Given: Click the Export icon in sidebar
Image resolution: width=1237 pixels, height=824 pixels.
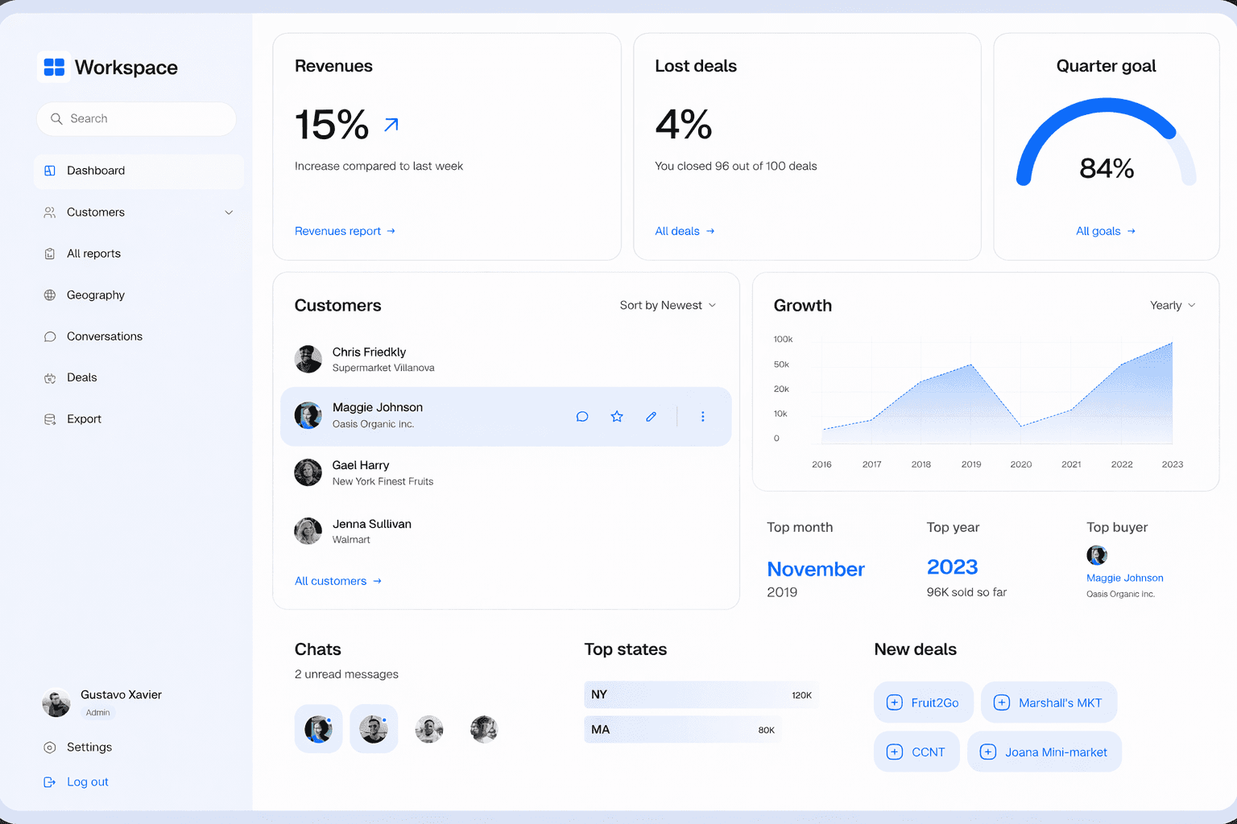Looking at the screenshot, I should tap(50, 418).
